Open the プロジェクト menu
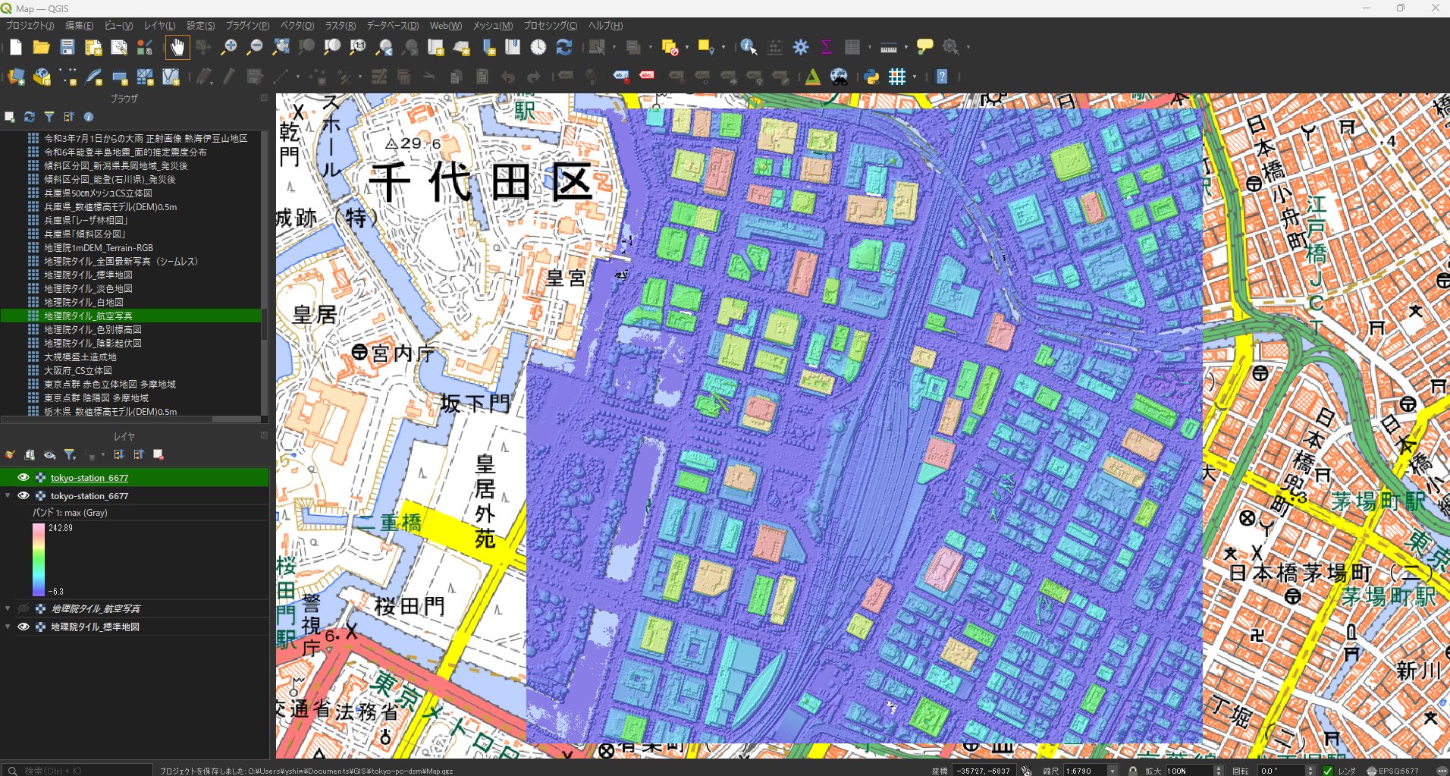Viewport: 1450px width, 776px height. pos(30,26)
